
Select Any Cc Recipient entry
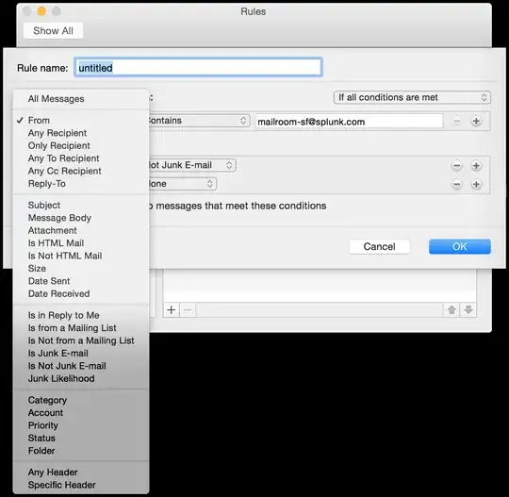coord(81,171)
